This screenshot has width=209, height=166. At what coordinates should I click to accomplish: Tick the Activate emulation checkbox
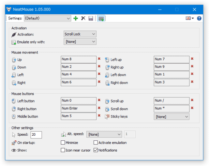[x=95, y=142]
